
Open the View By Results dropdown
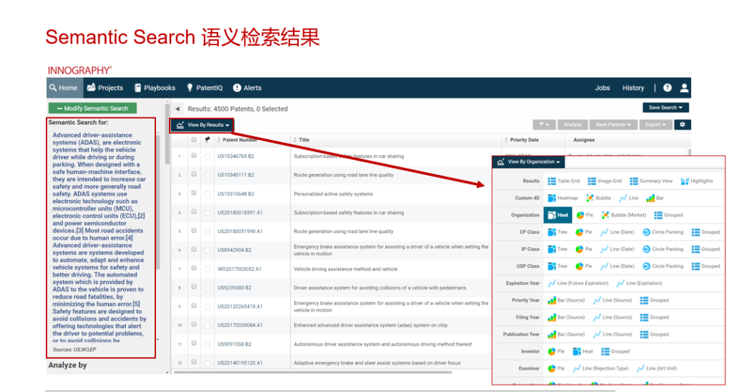[202, 125]
